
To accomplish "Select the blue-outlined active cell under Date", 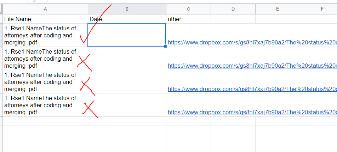I will point(127,35).
